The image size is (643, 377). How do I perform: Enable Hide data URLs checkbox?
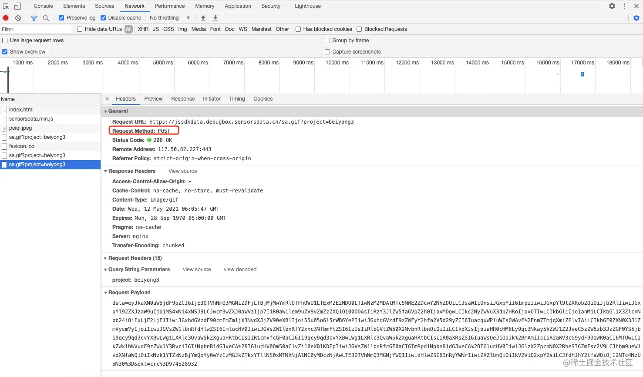coord(80,29)
